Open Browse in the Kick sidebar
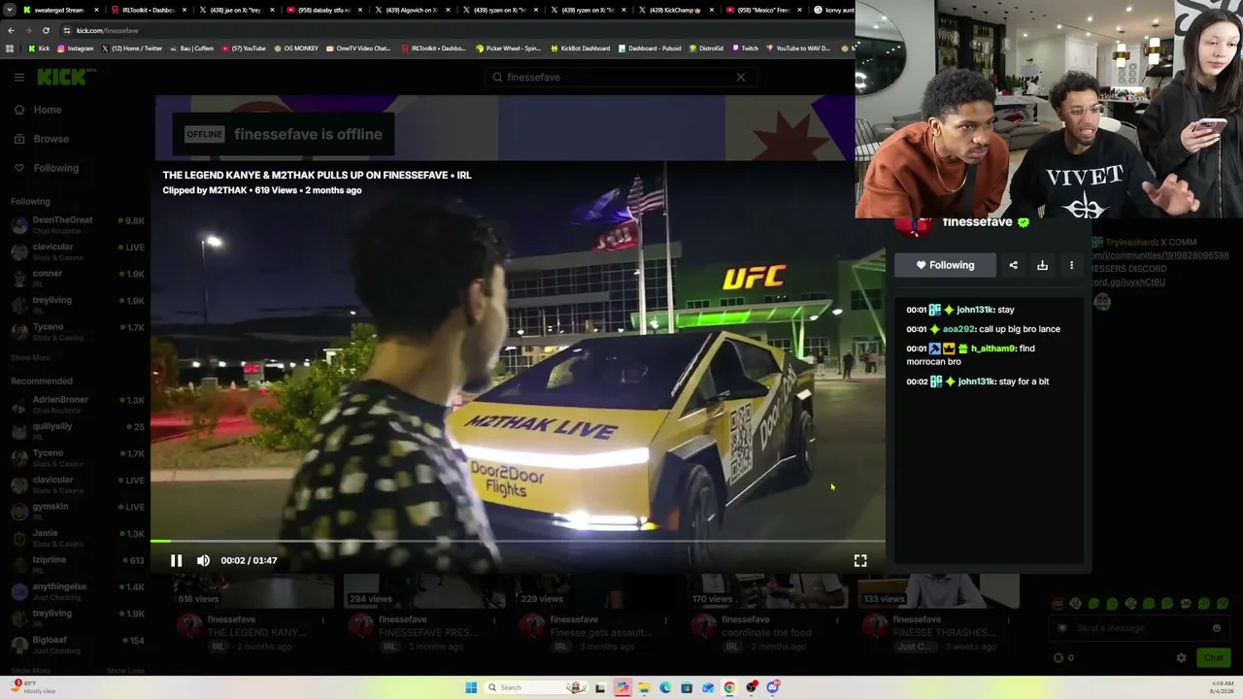The width and height of the screenshot is (1243, 699). (43, 139)
